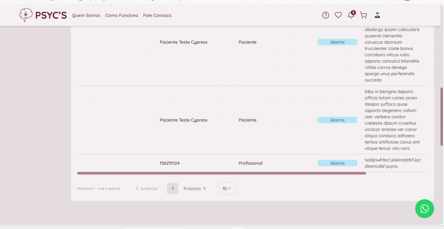
Task: Click the Aberta status in the 156215124 row
Action: point(337,163)
